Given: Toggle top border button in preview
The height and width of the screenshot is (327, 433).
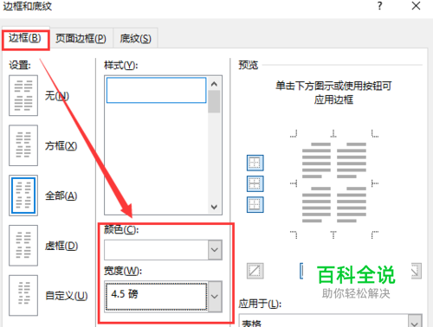Looking at the screenshot, I should (255, 163).
